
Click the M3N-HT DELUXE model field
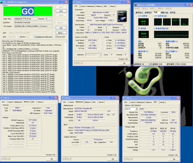point(88,111)
